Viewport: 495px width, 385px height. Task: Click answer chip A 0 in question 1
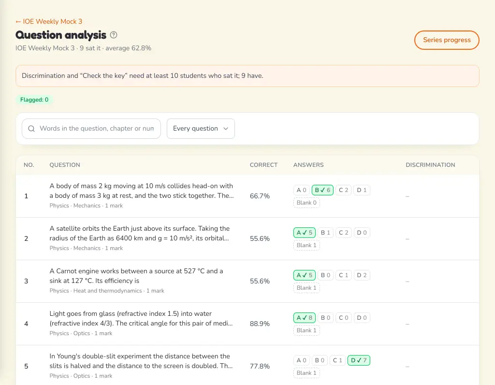(x=302, y=190)
